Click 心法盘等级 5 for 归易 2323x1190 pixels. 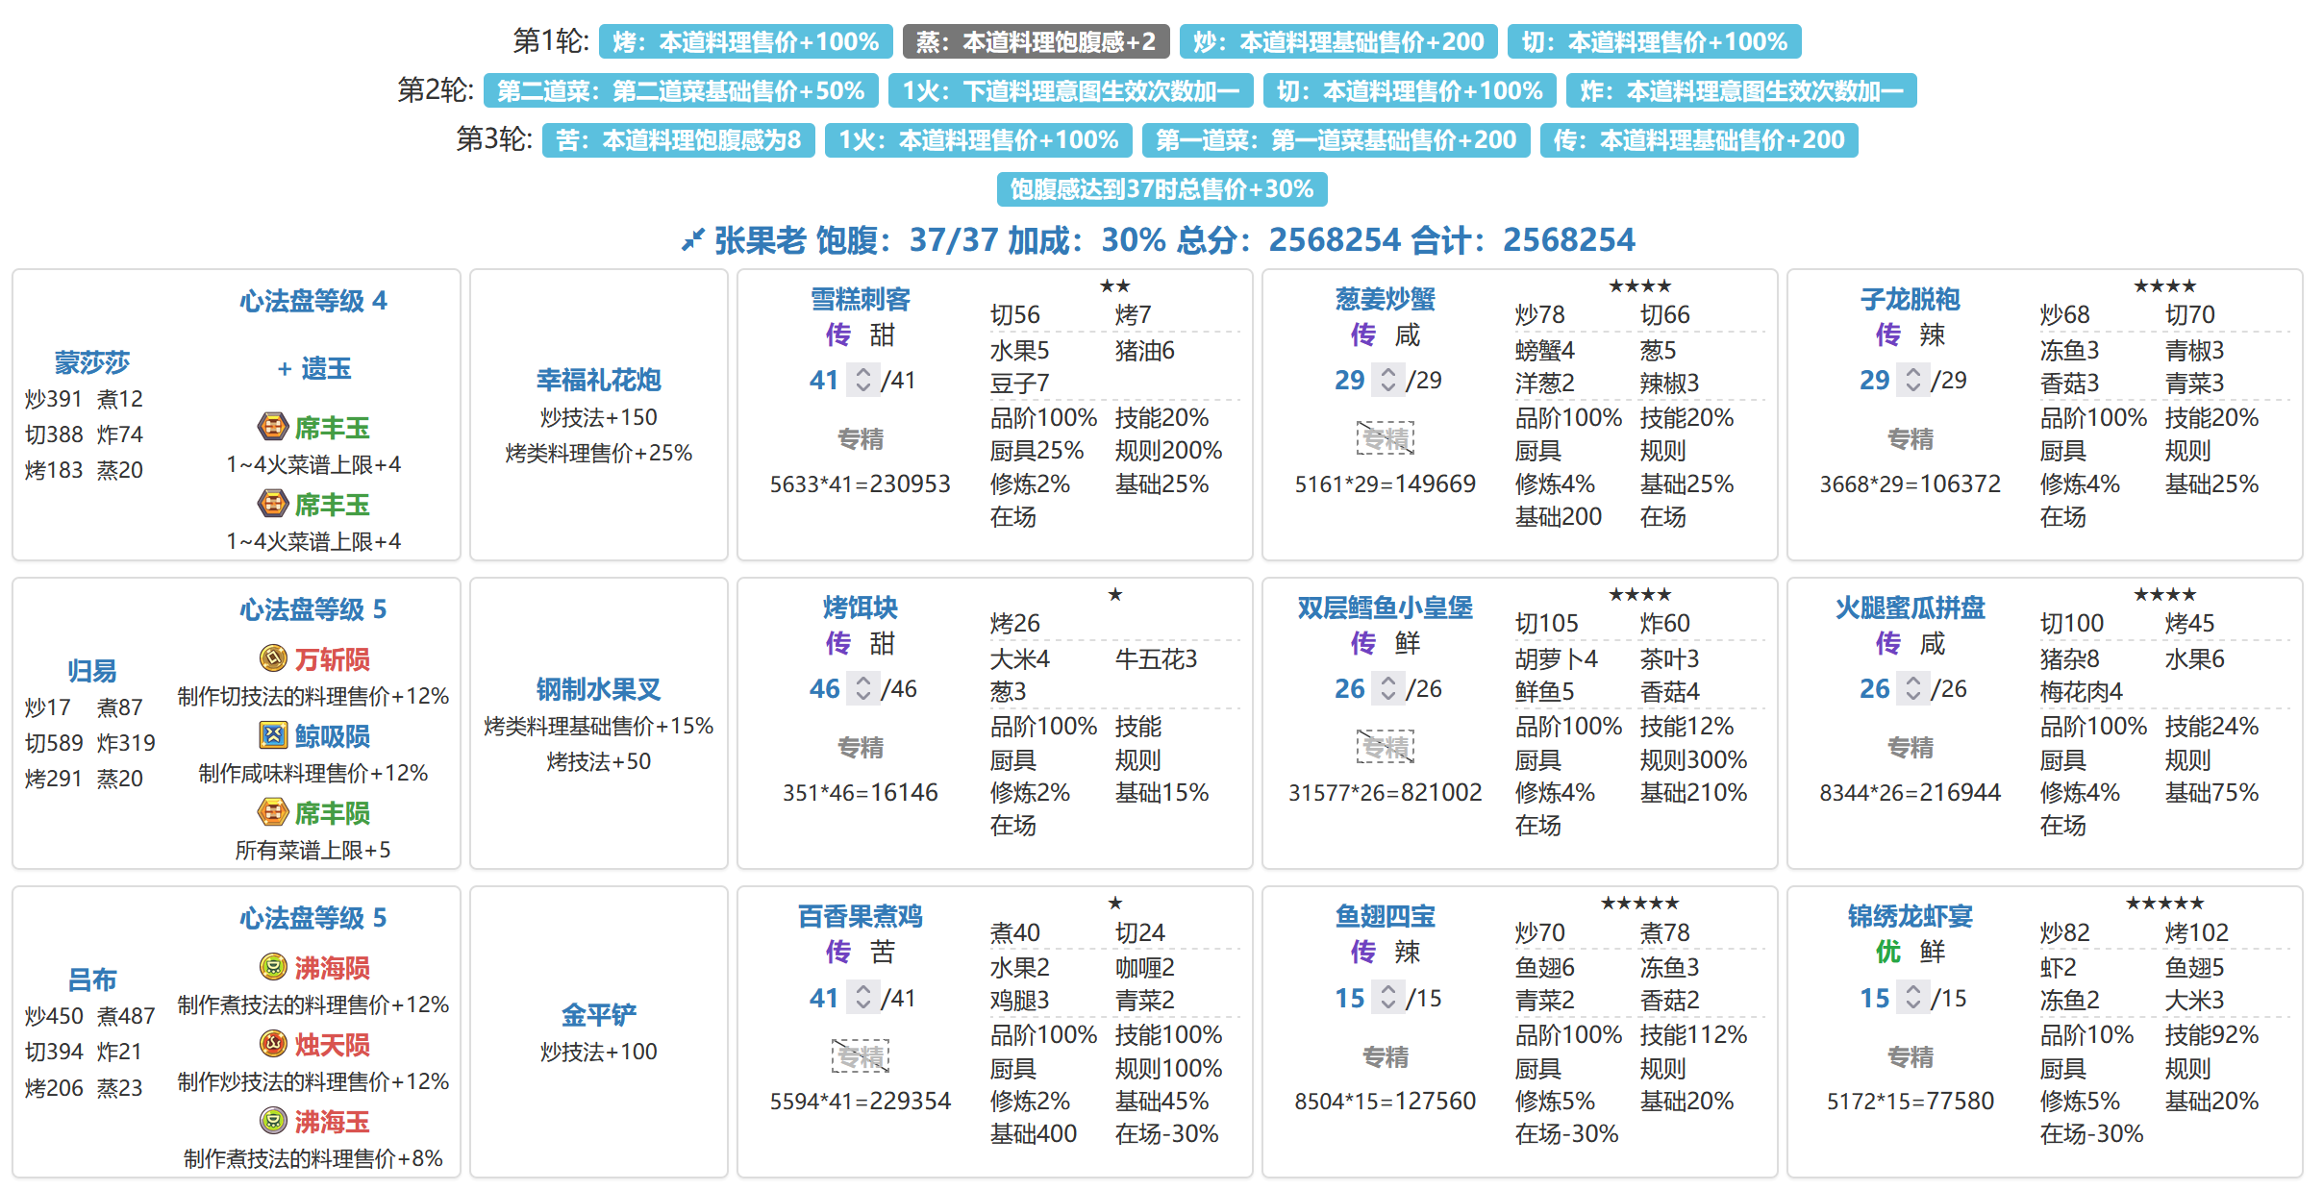coord(313,609)
